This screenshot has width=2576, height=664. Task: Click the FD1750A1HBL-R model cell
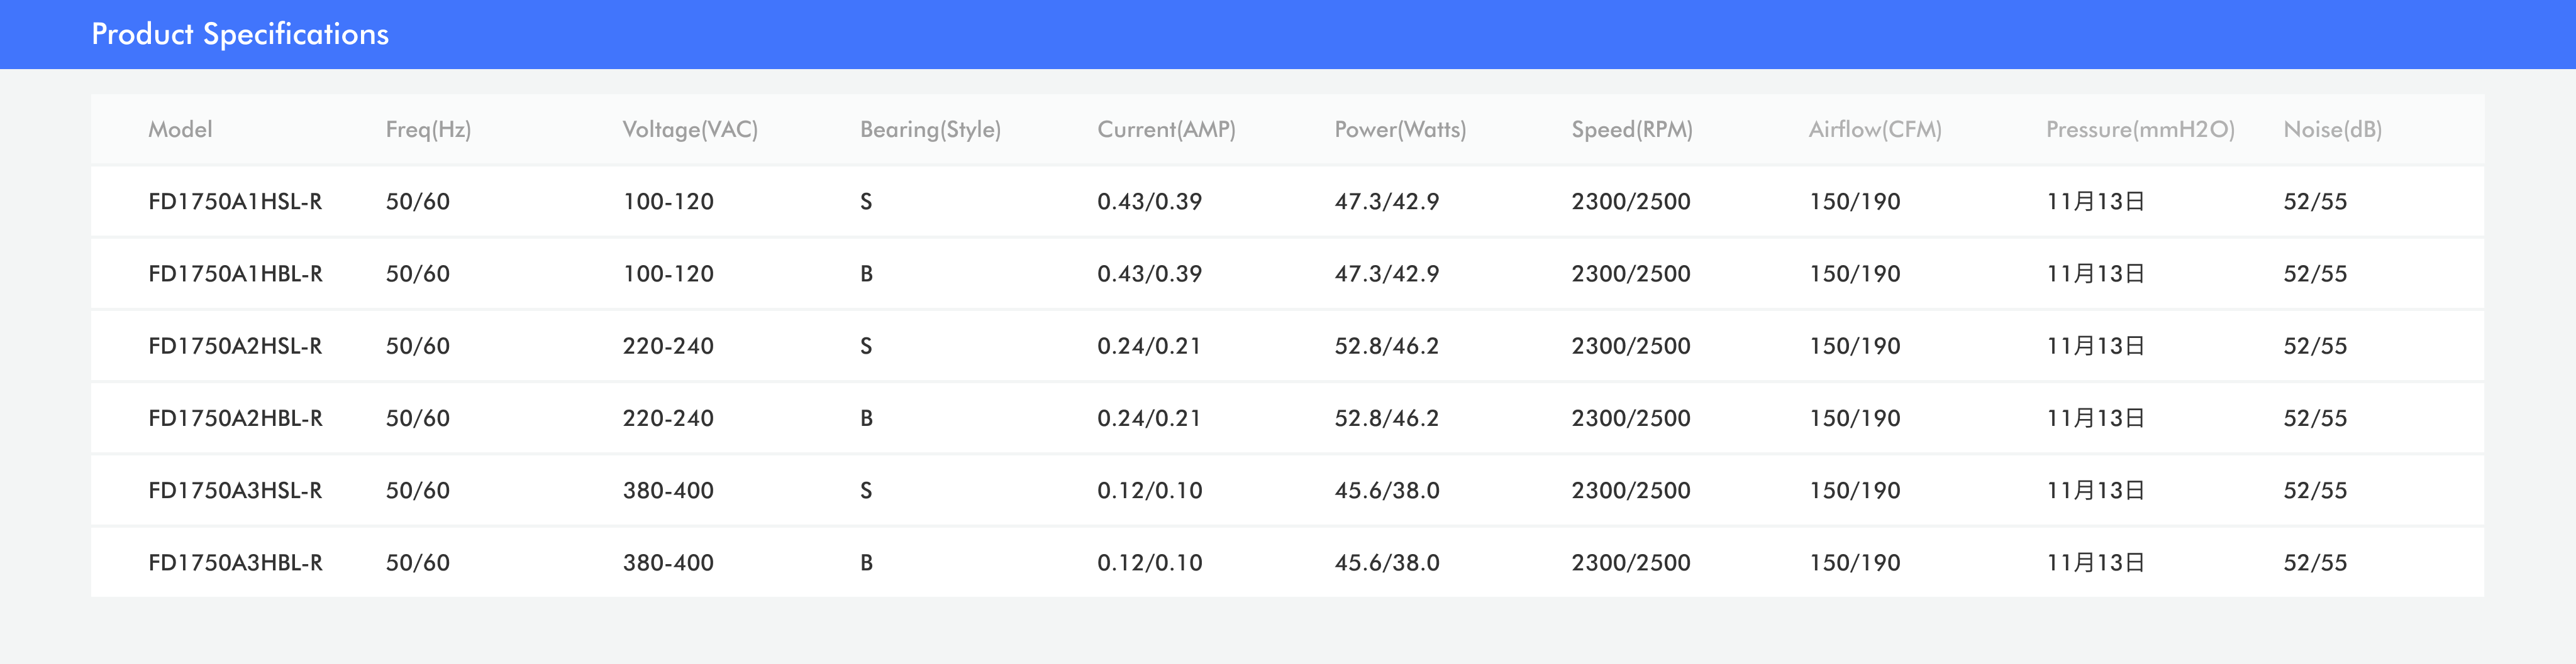point(235,274)
